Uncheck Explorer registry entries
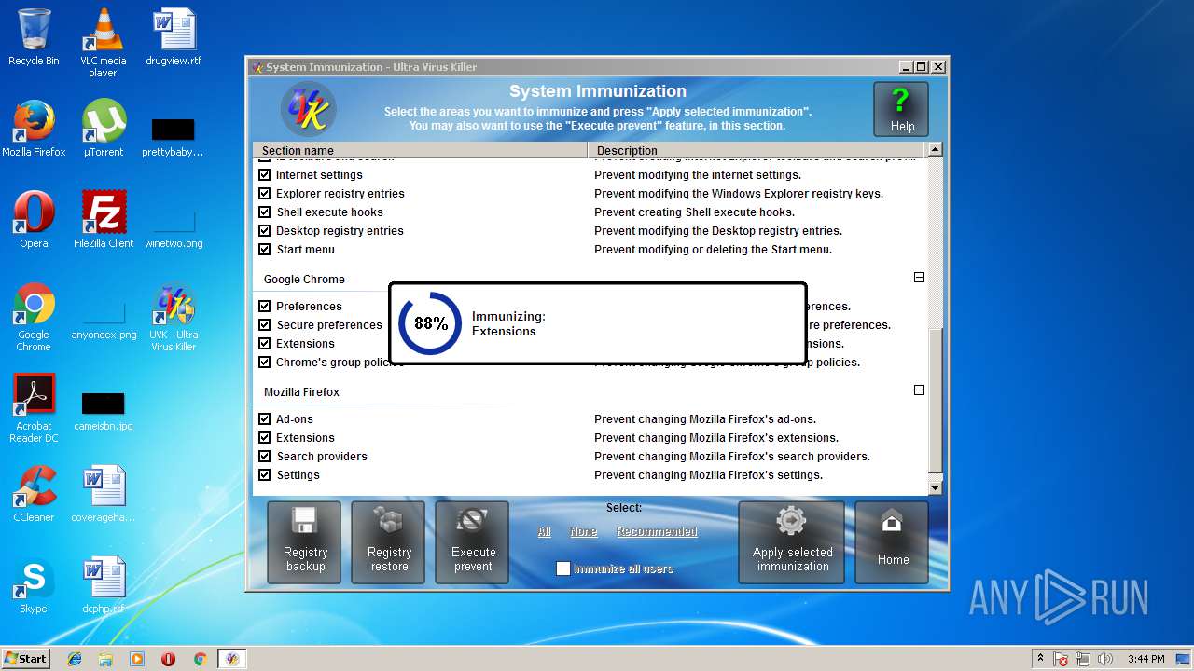The width and height of the screenshot is (1194, 671). click(264, 194)
